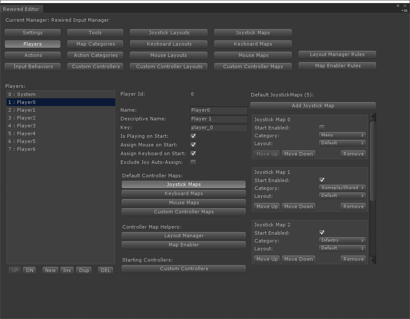This screenshot has width=410, height=319.
Task: Open Layout dropdown of Joystick Map 0
Action: click(342, 143)
